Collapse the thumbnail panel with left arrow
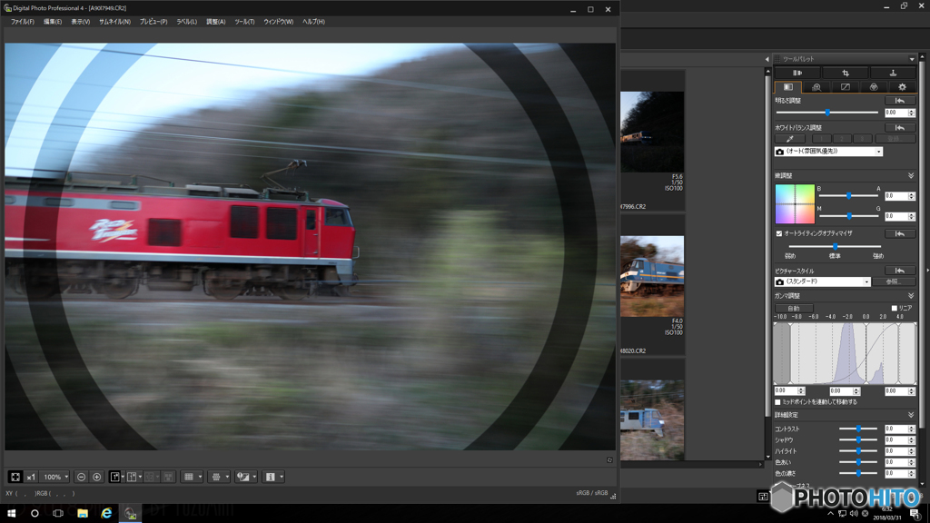This screenshot has height=523, width=930. point(767,59)
